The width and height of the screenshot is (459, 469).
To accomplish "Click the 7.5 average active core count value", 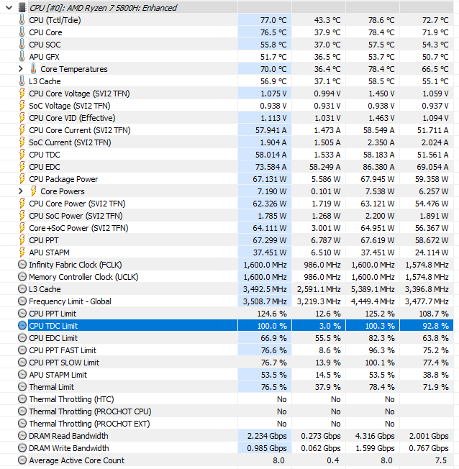I will pos(441,460).
